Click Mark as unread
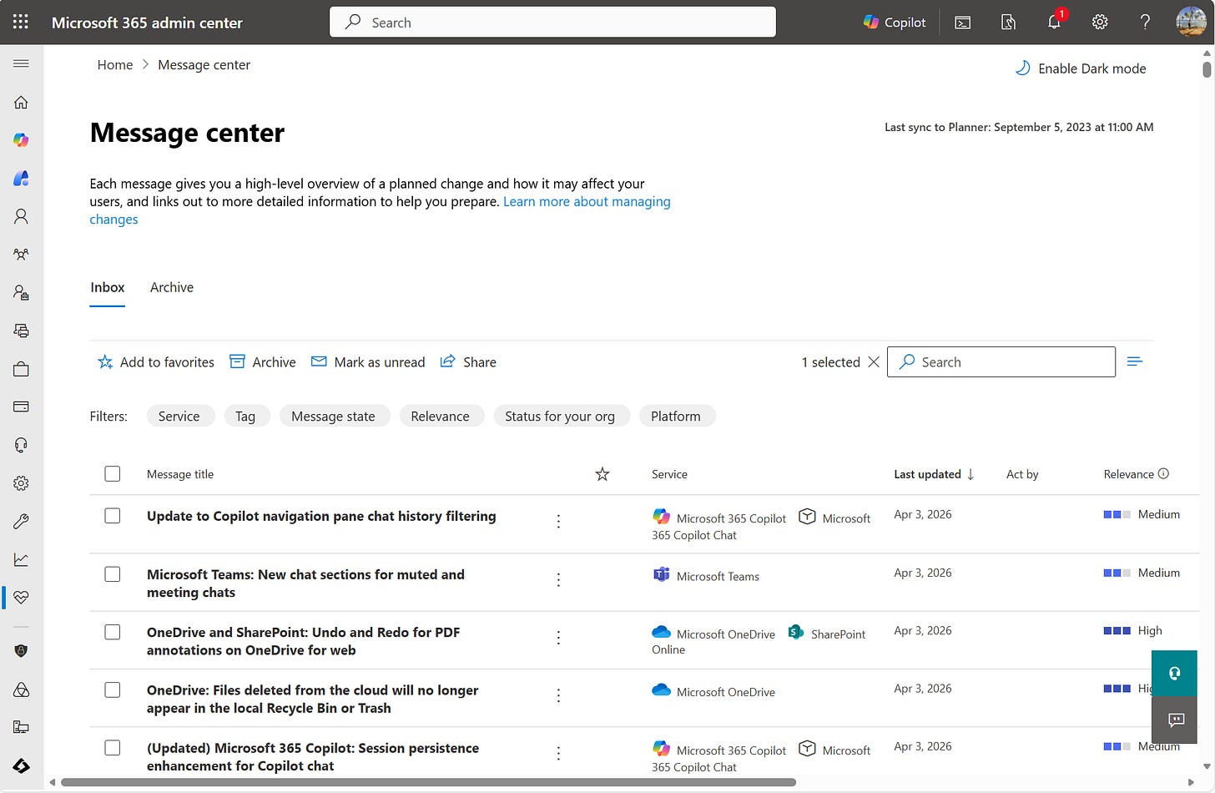 coord(368,361)
